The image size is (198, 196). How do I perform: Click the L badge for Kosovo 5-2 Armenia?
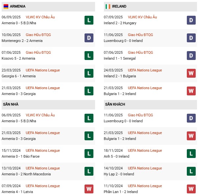coord(89,56)
